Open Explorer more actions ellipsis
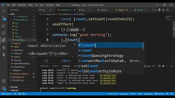The width and height of the screenshot is (175, 98). [x=33, y=10]
